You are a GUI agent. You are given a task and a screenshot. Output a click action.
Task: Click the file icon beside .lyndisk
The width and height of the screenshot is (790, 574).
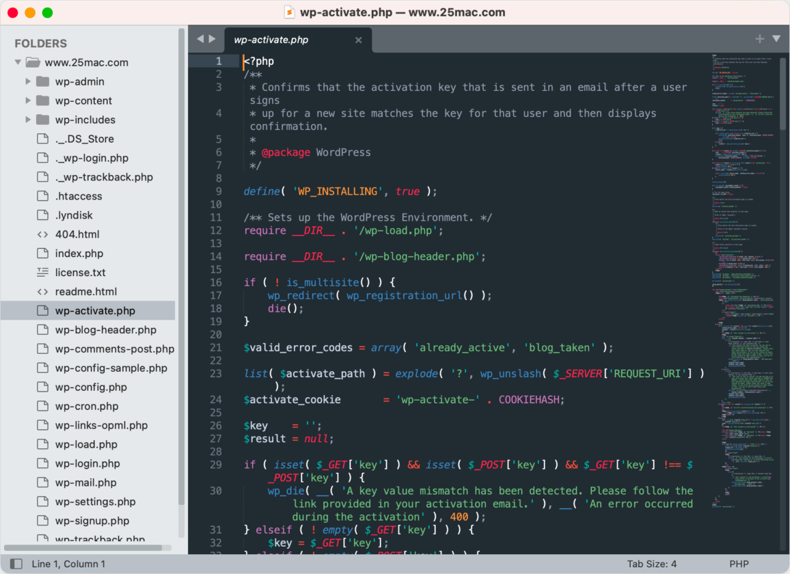click(43, 215)
